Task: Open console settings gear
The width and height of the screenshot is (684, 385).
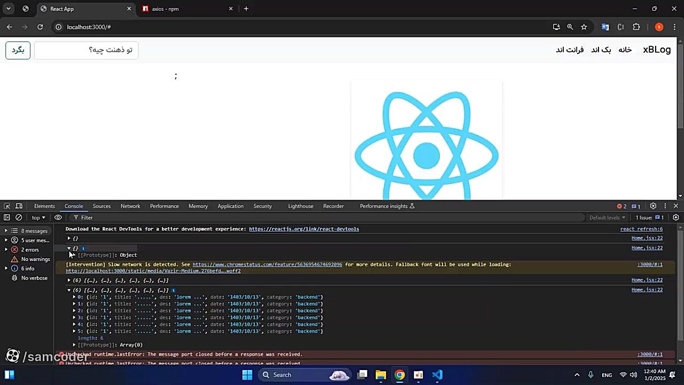Action: [x=676, y=218]
